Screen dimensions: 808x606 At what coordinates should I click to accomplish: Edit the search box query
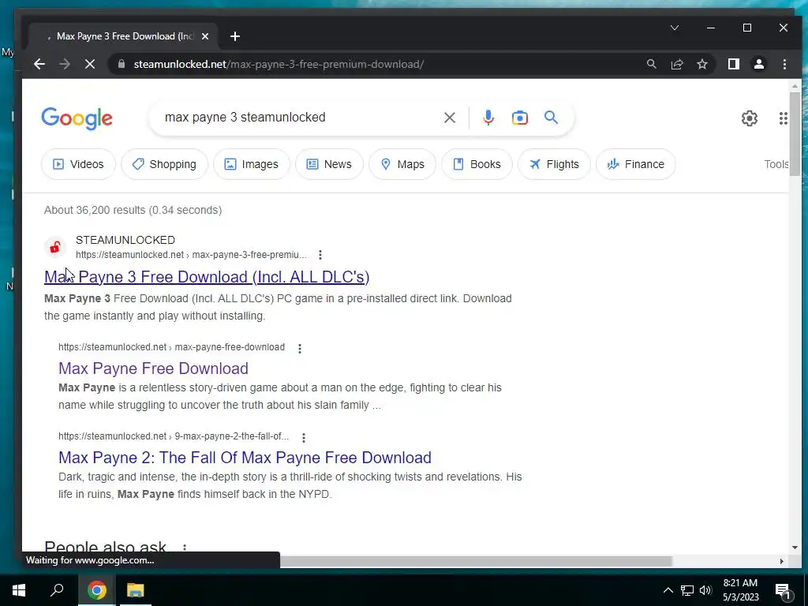point(299,118)
